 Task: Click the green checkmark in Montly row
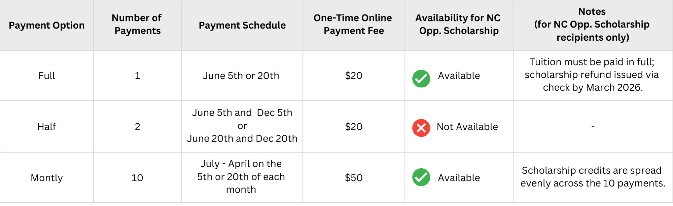421,177
